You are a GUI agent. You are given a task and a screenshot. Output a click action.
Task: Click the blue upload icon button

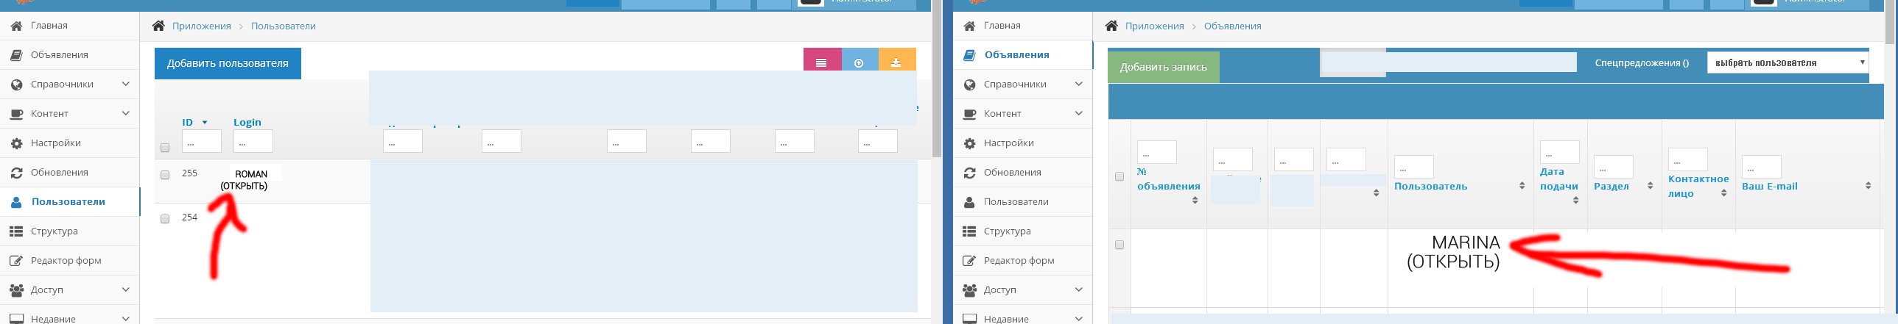coord(859,62)
